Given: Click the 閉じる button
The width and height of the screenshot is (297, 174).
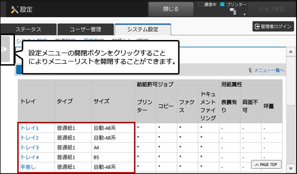Looking at the screenshot, I should [x=171, y=9].
